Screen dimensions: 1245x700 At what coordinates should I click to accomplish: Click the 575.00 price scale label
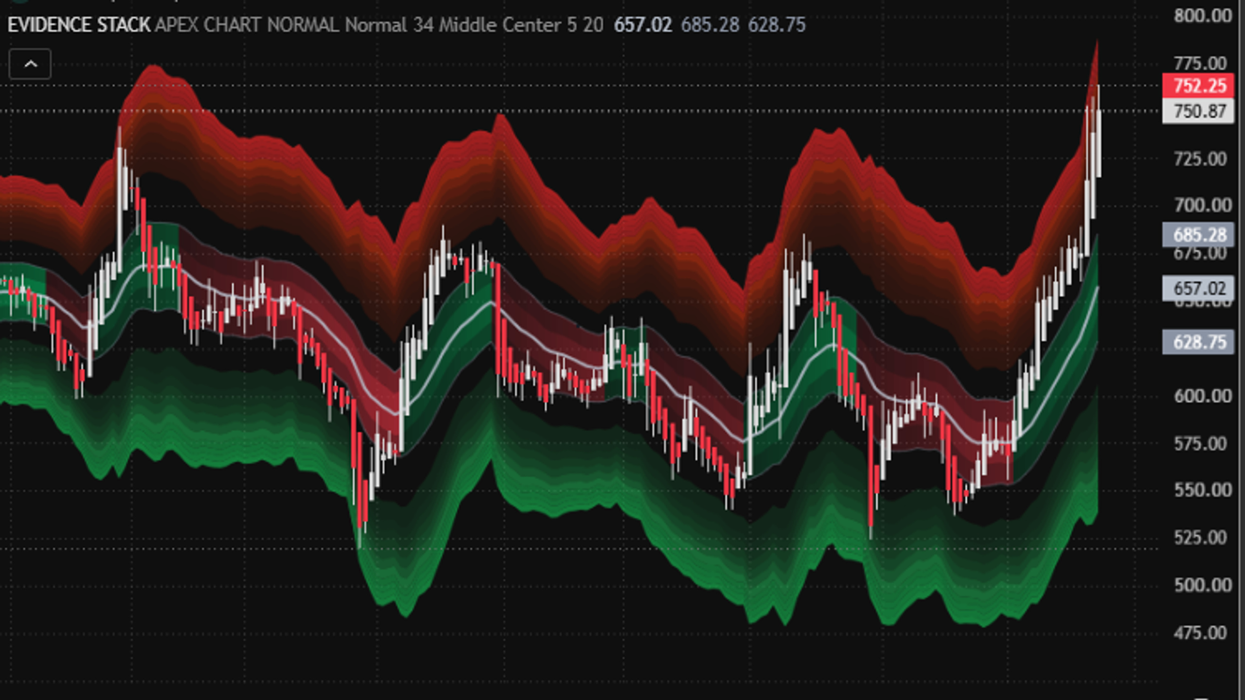[x=1200, y=443]
